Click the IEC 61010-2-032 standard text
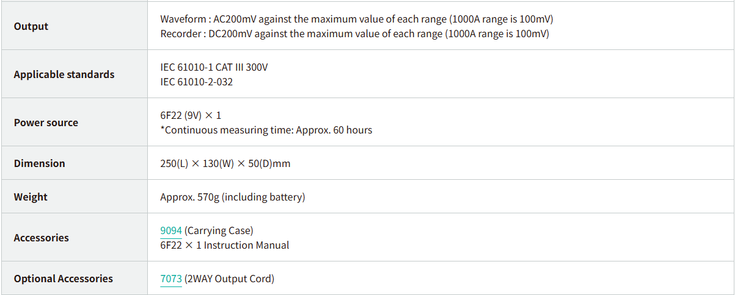The width and height of the screenshot is (735, 295). 196,82
